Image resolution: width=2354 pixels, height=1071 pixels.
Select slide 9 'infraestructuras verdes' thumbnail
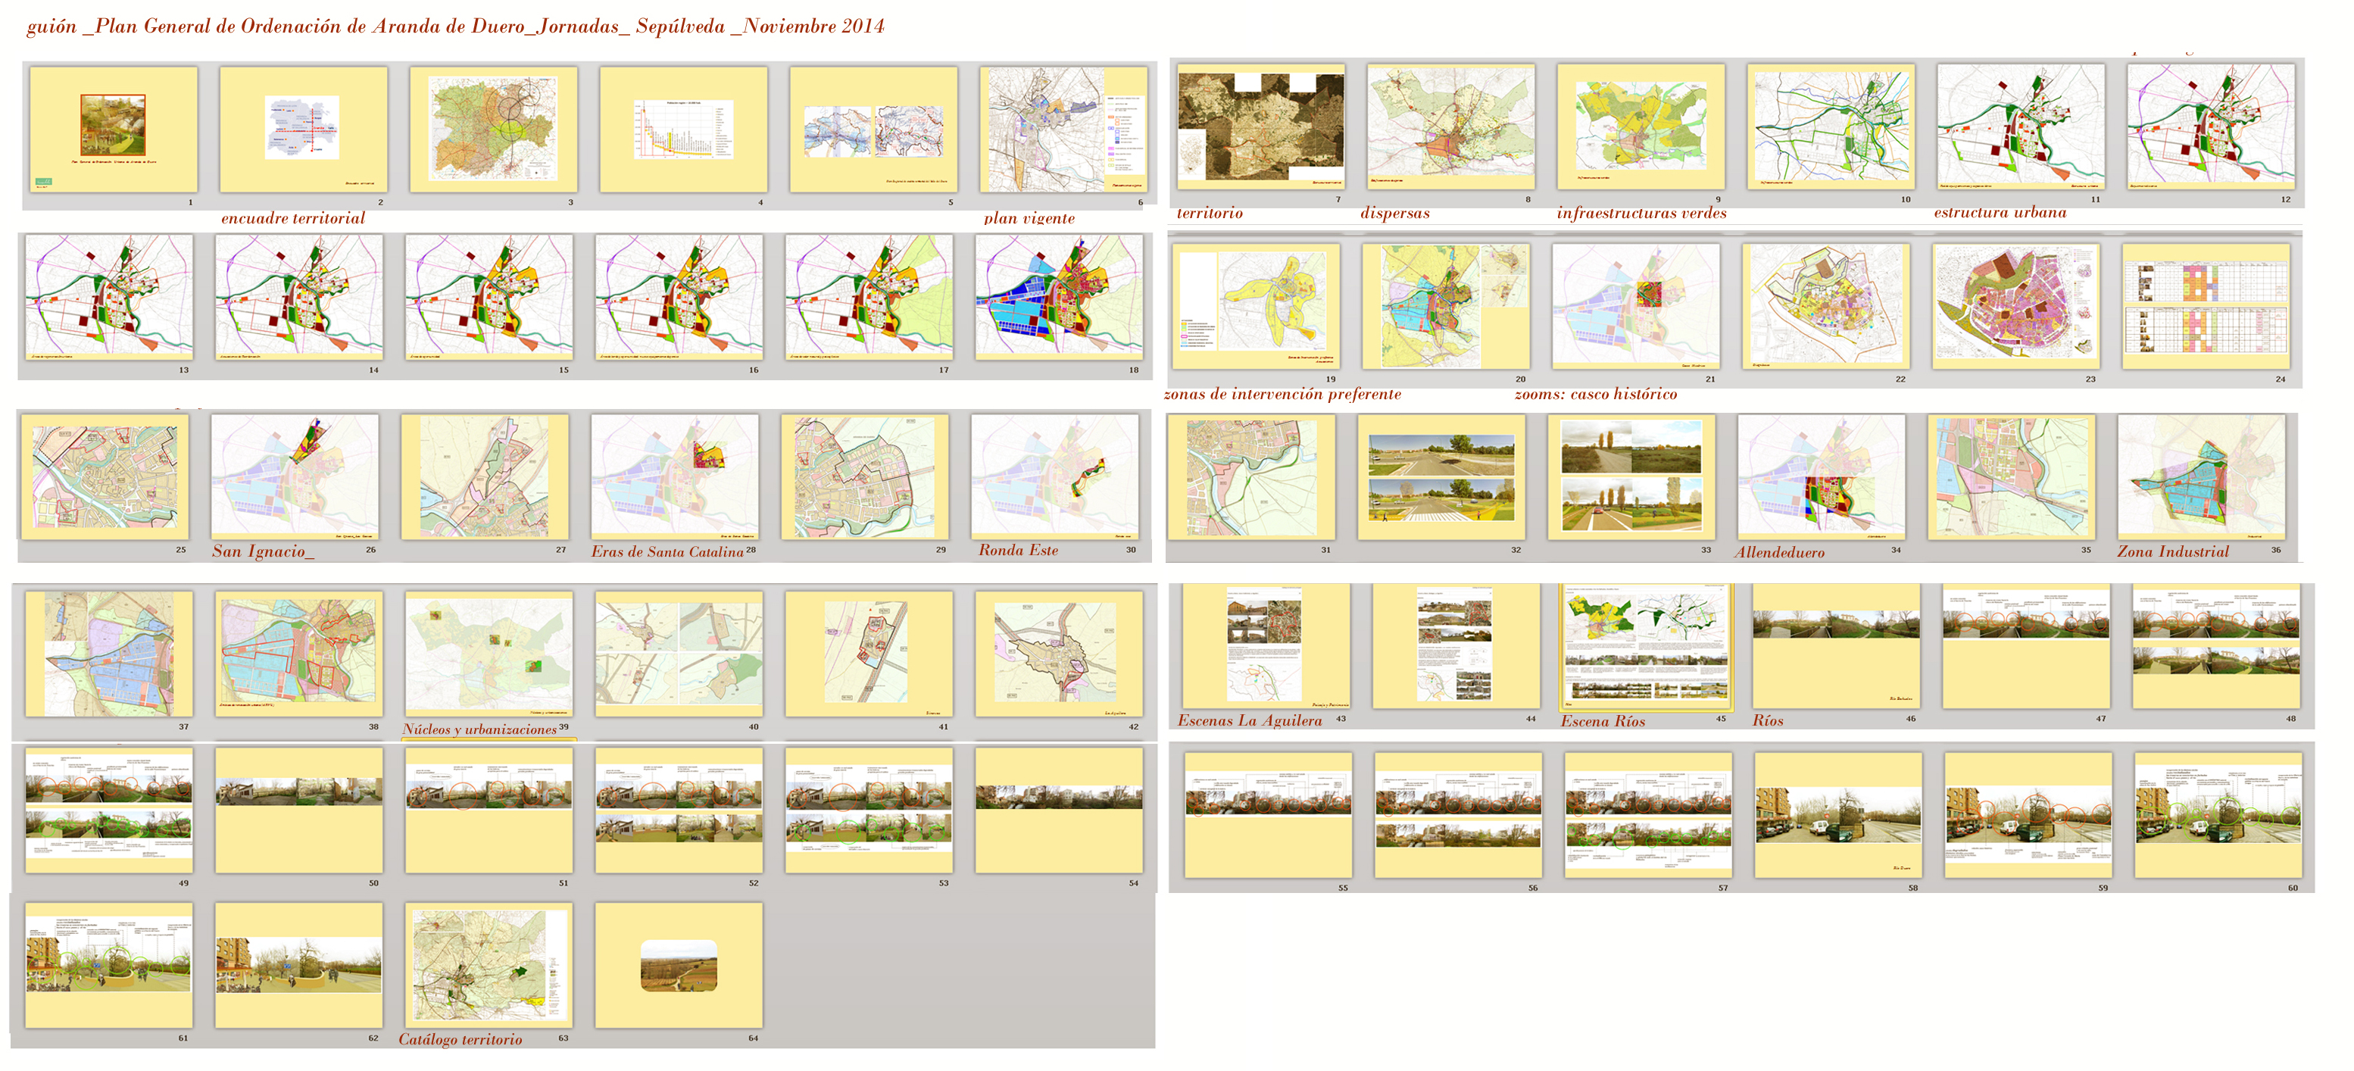[x=1641, y=126]
